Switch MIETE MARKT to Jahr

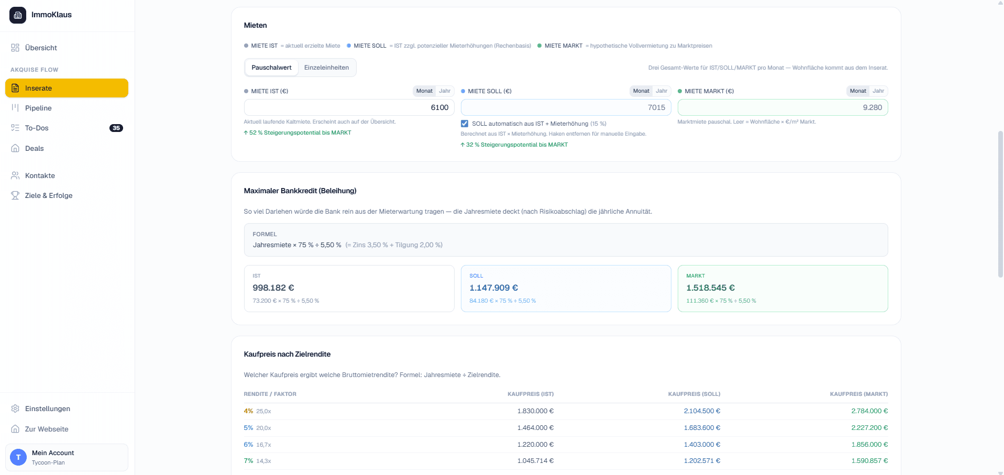point(878,91)
